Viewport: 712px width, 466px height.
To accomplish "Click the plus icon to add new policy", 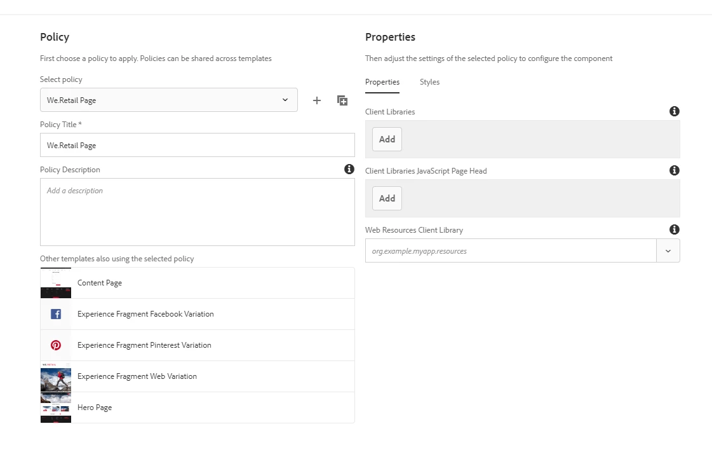I will click(x=317, y=100).
